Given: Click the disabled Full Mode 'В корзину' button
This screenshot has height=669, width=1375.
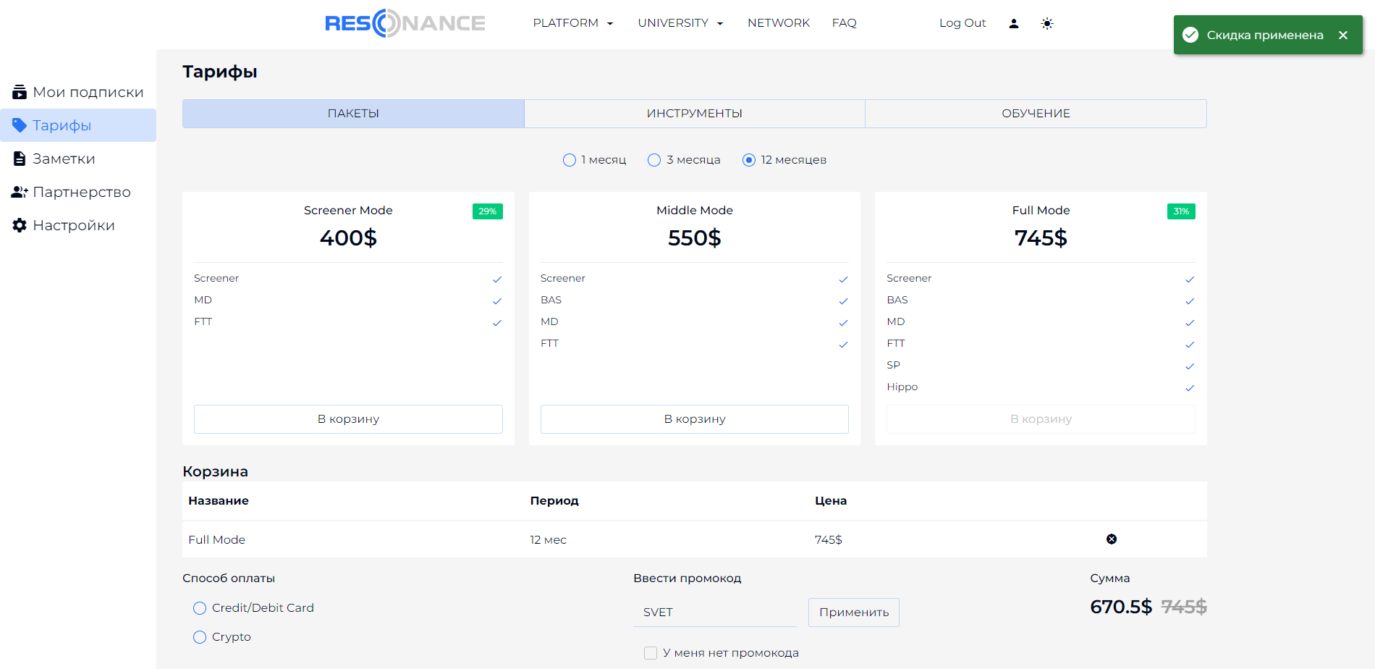Looking at the screenshot, I should 1041,419.
